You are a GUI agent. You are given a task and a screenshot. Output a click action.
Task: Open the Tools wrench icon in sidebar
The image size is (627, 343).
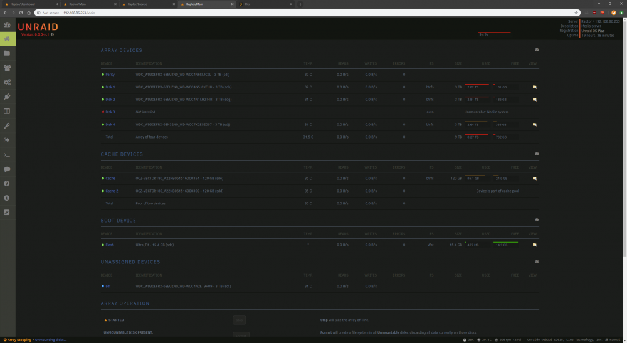point(7,125)
